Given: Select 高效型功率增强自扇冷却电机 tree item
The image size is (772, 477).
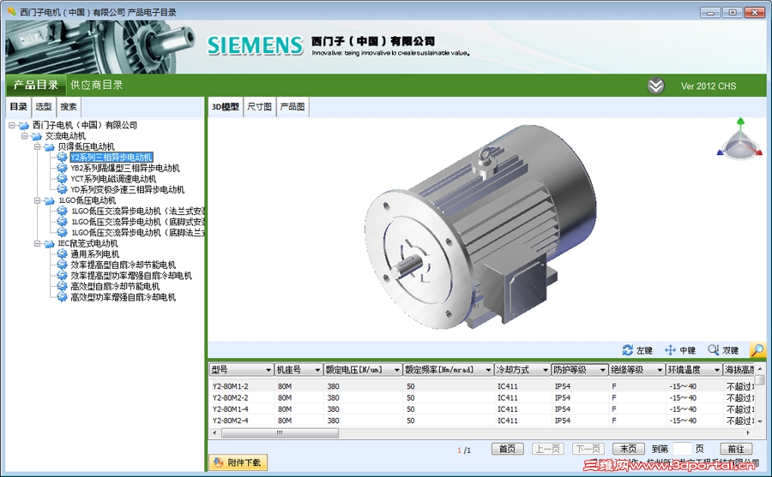Looking at the screenshot, I should click(123, 297).
